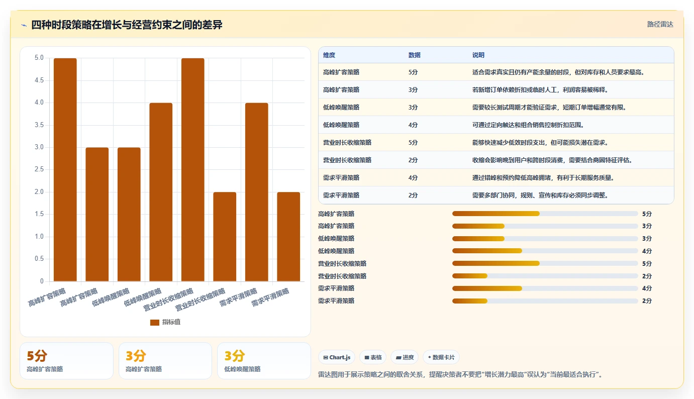Click the 高峰扩容策略 bar with value 3
The image size is (694, 399).
click(97, 215)
